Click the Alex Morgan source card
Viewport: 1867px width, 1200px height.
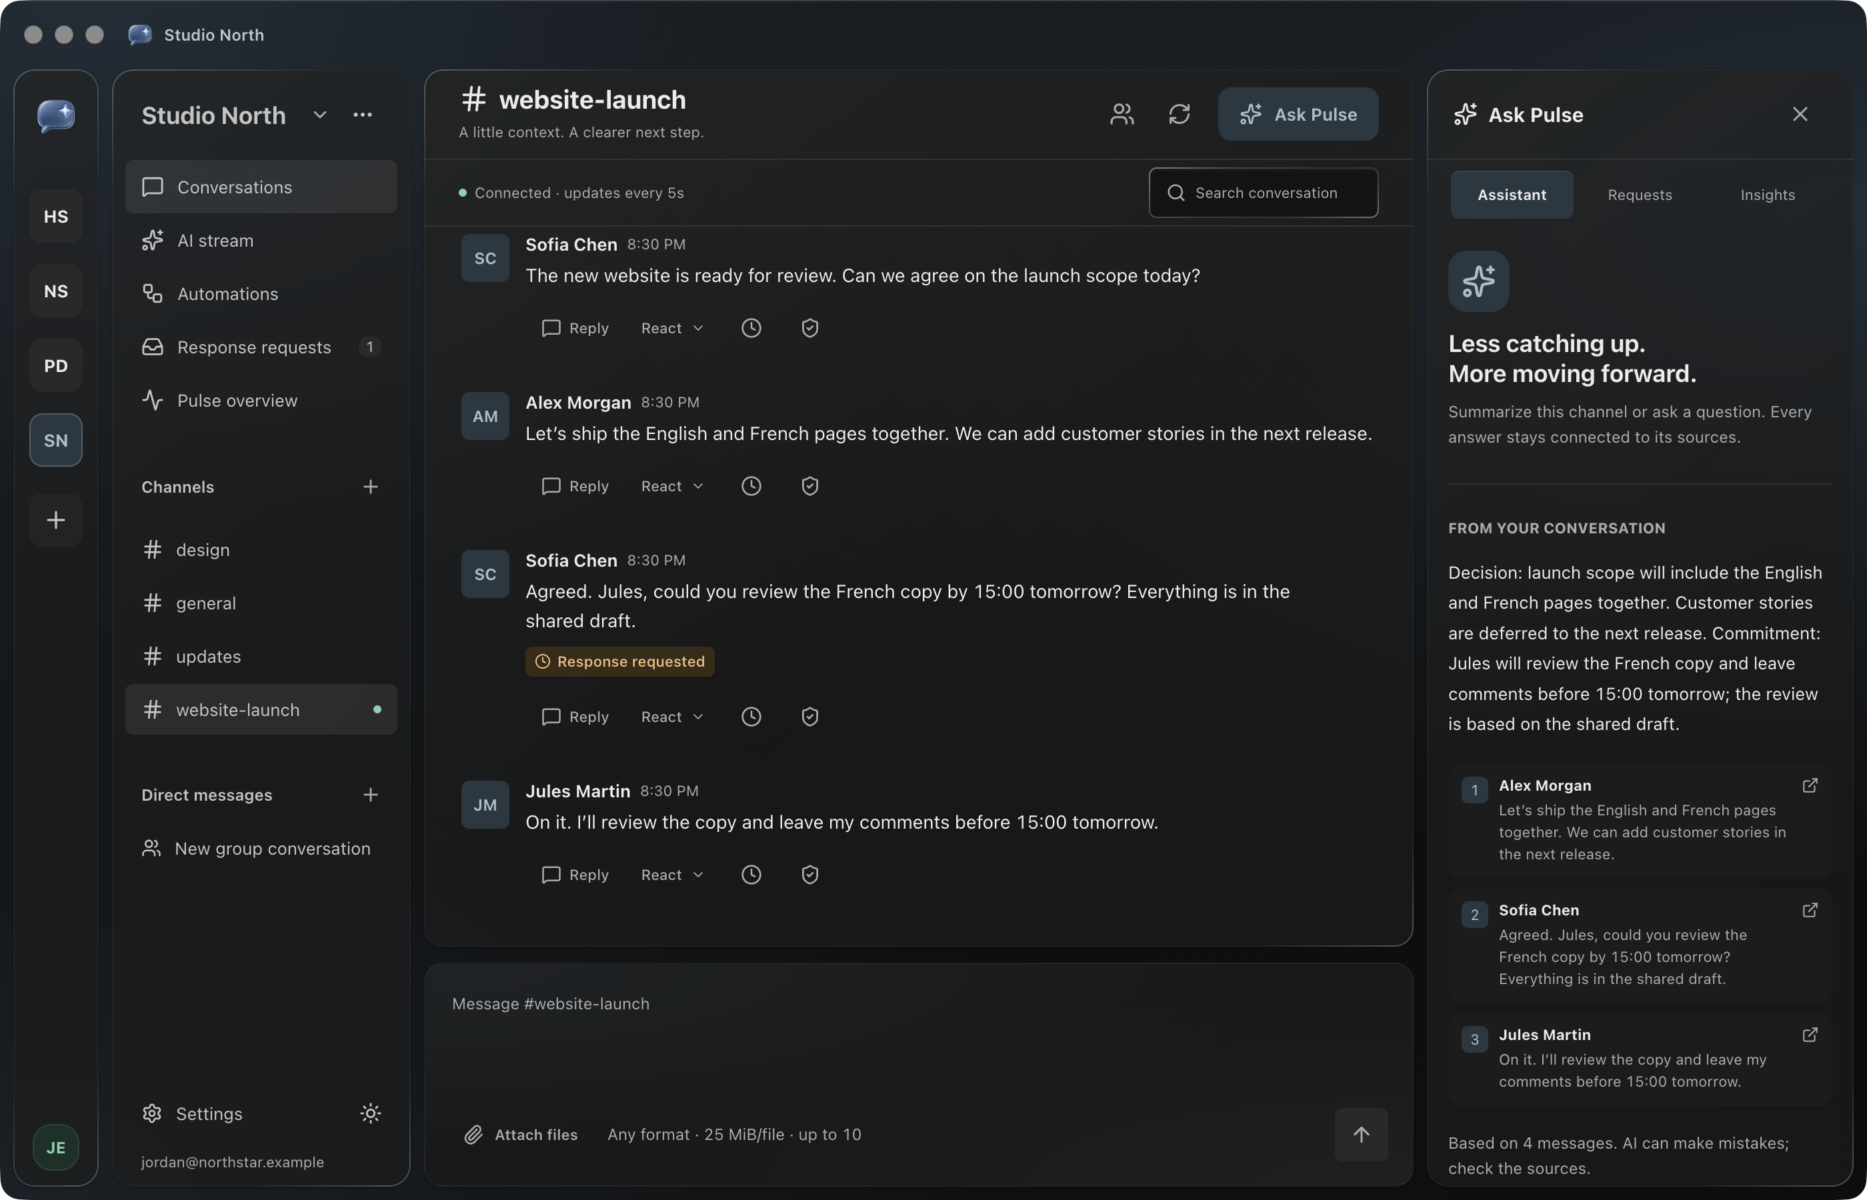point(1640,821)
